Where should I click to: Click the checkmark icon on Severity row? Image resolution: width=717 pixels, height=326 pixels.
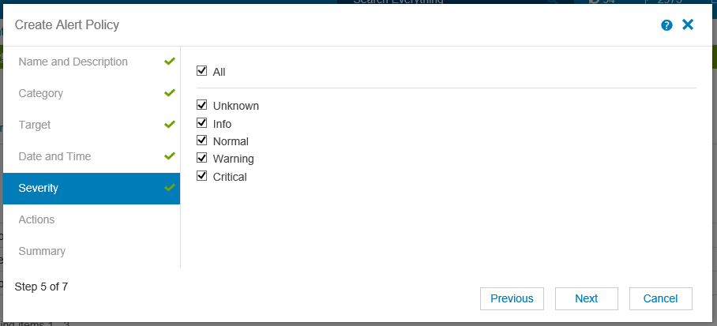click(170, 187)
